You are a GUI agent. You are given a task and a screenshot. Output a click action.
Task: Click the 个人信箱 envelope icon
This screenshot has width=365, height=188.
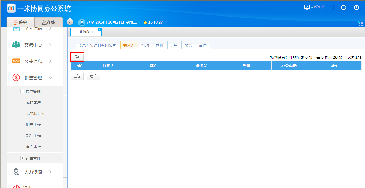pos(16,29)
